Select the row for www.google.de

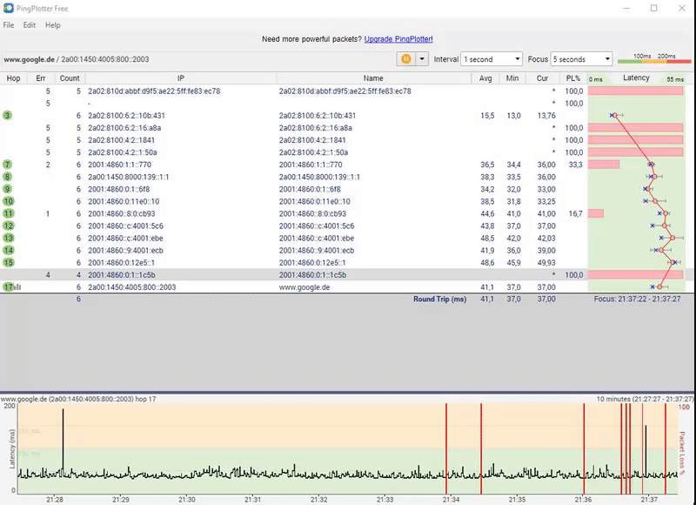click(304, 286)
